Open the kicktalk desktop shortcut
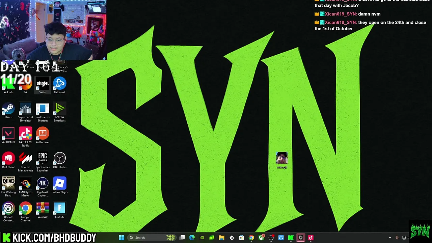 click(x=8, y=85)
